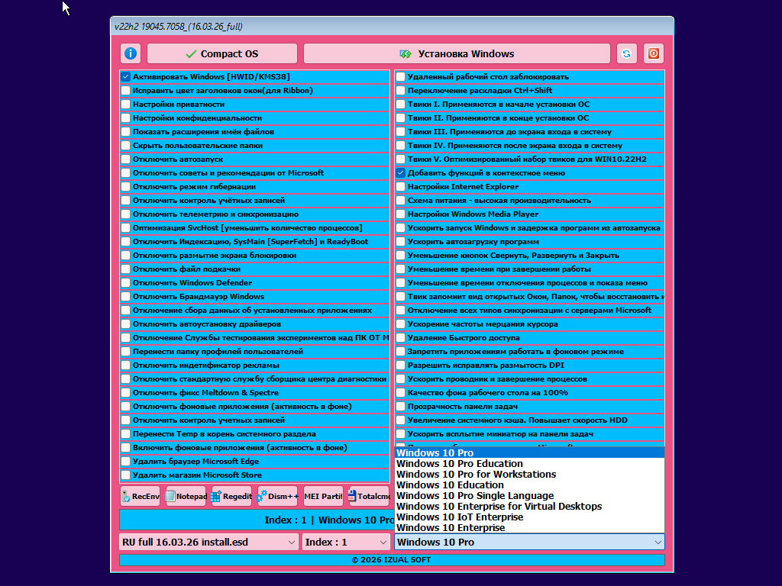Expand the Index : 1 dropdown
The height and width of the screenshot is (586, 782).
tap(346, 543)
